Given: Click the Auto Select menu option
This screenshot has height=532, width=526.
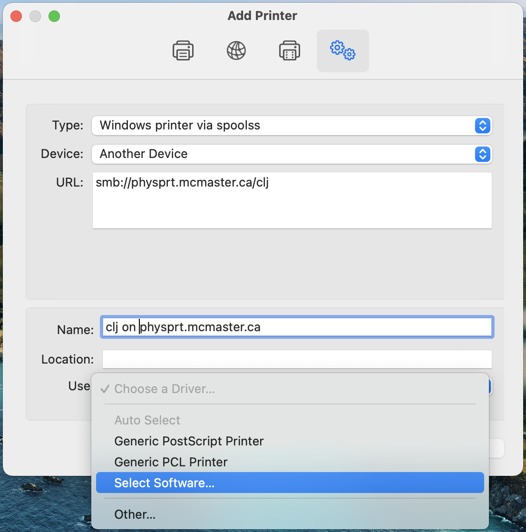Looking at the screenshot, I should point(147,420).
